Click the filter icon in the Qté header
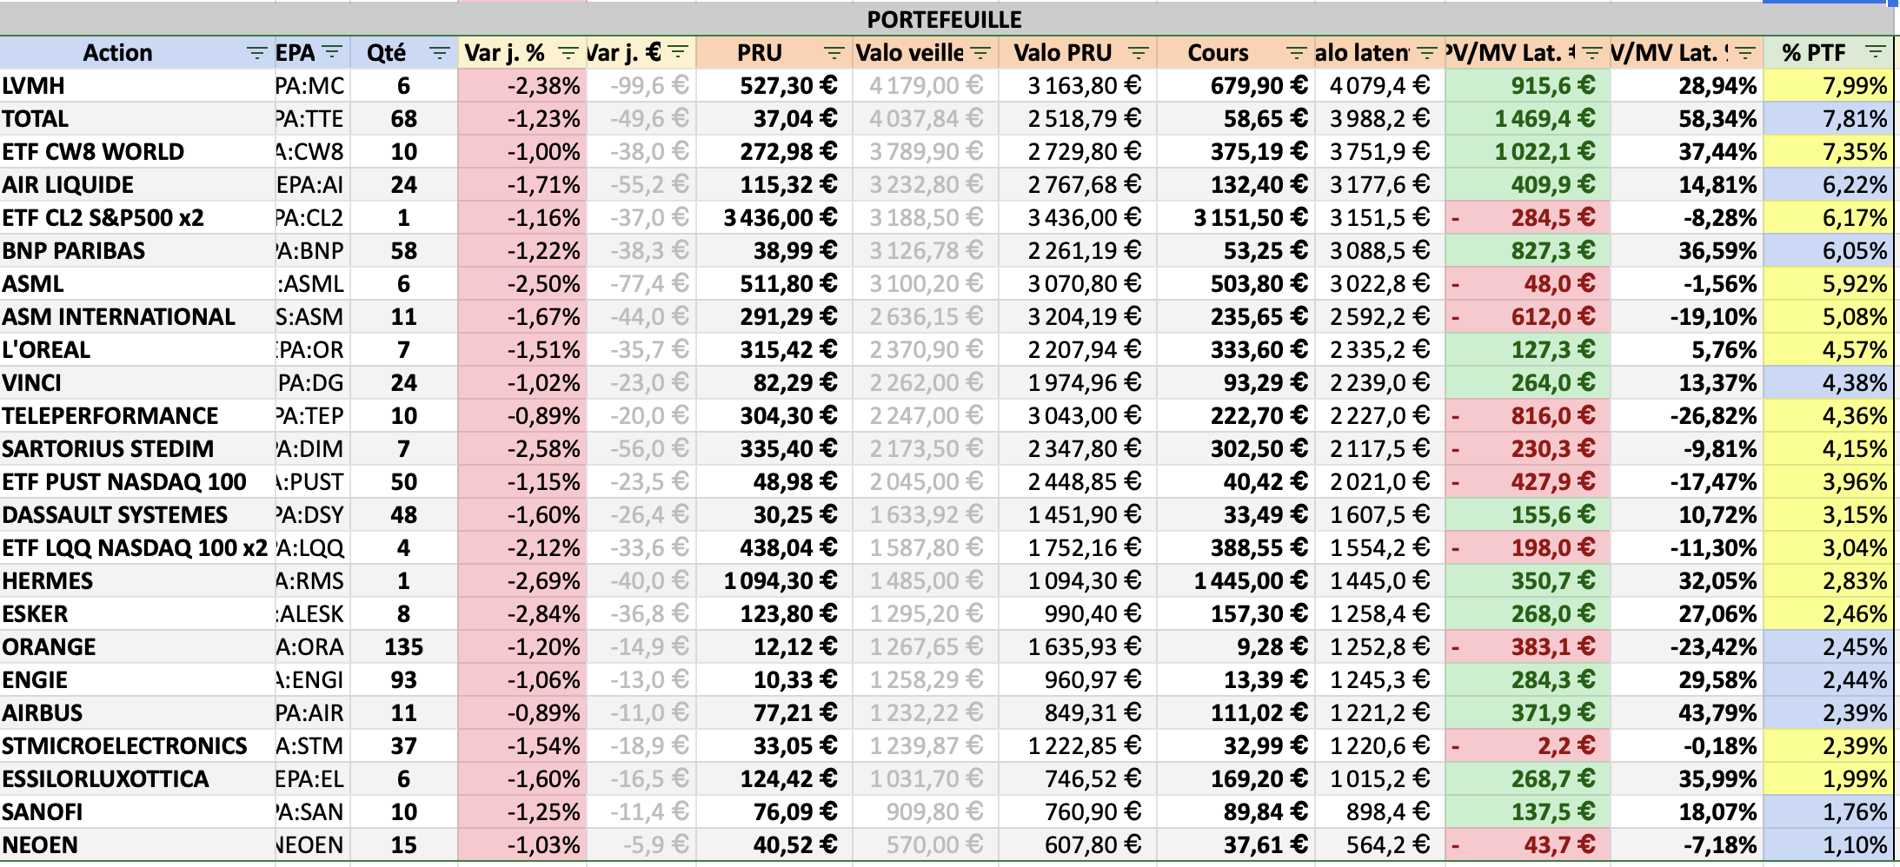The width and height of the screenshot is (1900, 867). [440, 53]
